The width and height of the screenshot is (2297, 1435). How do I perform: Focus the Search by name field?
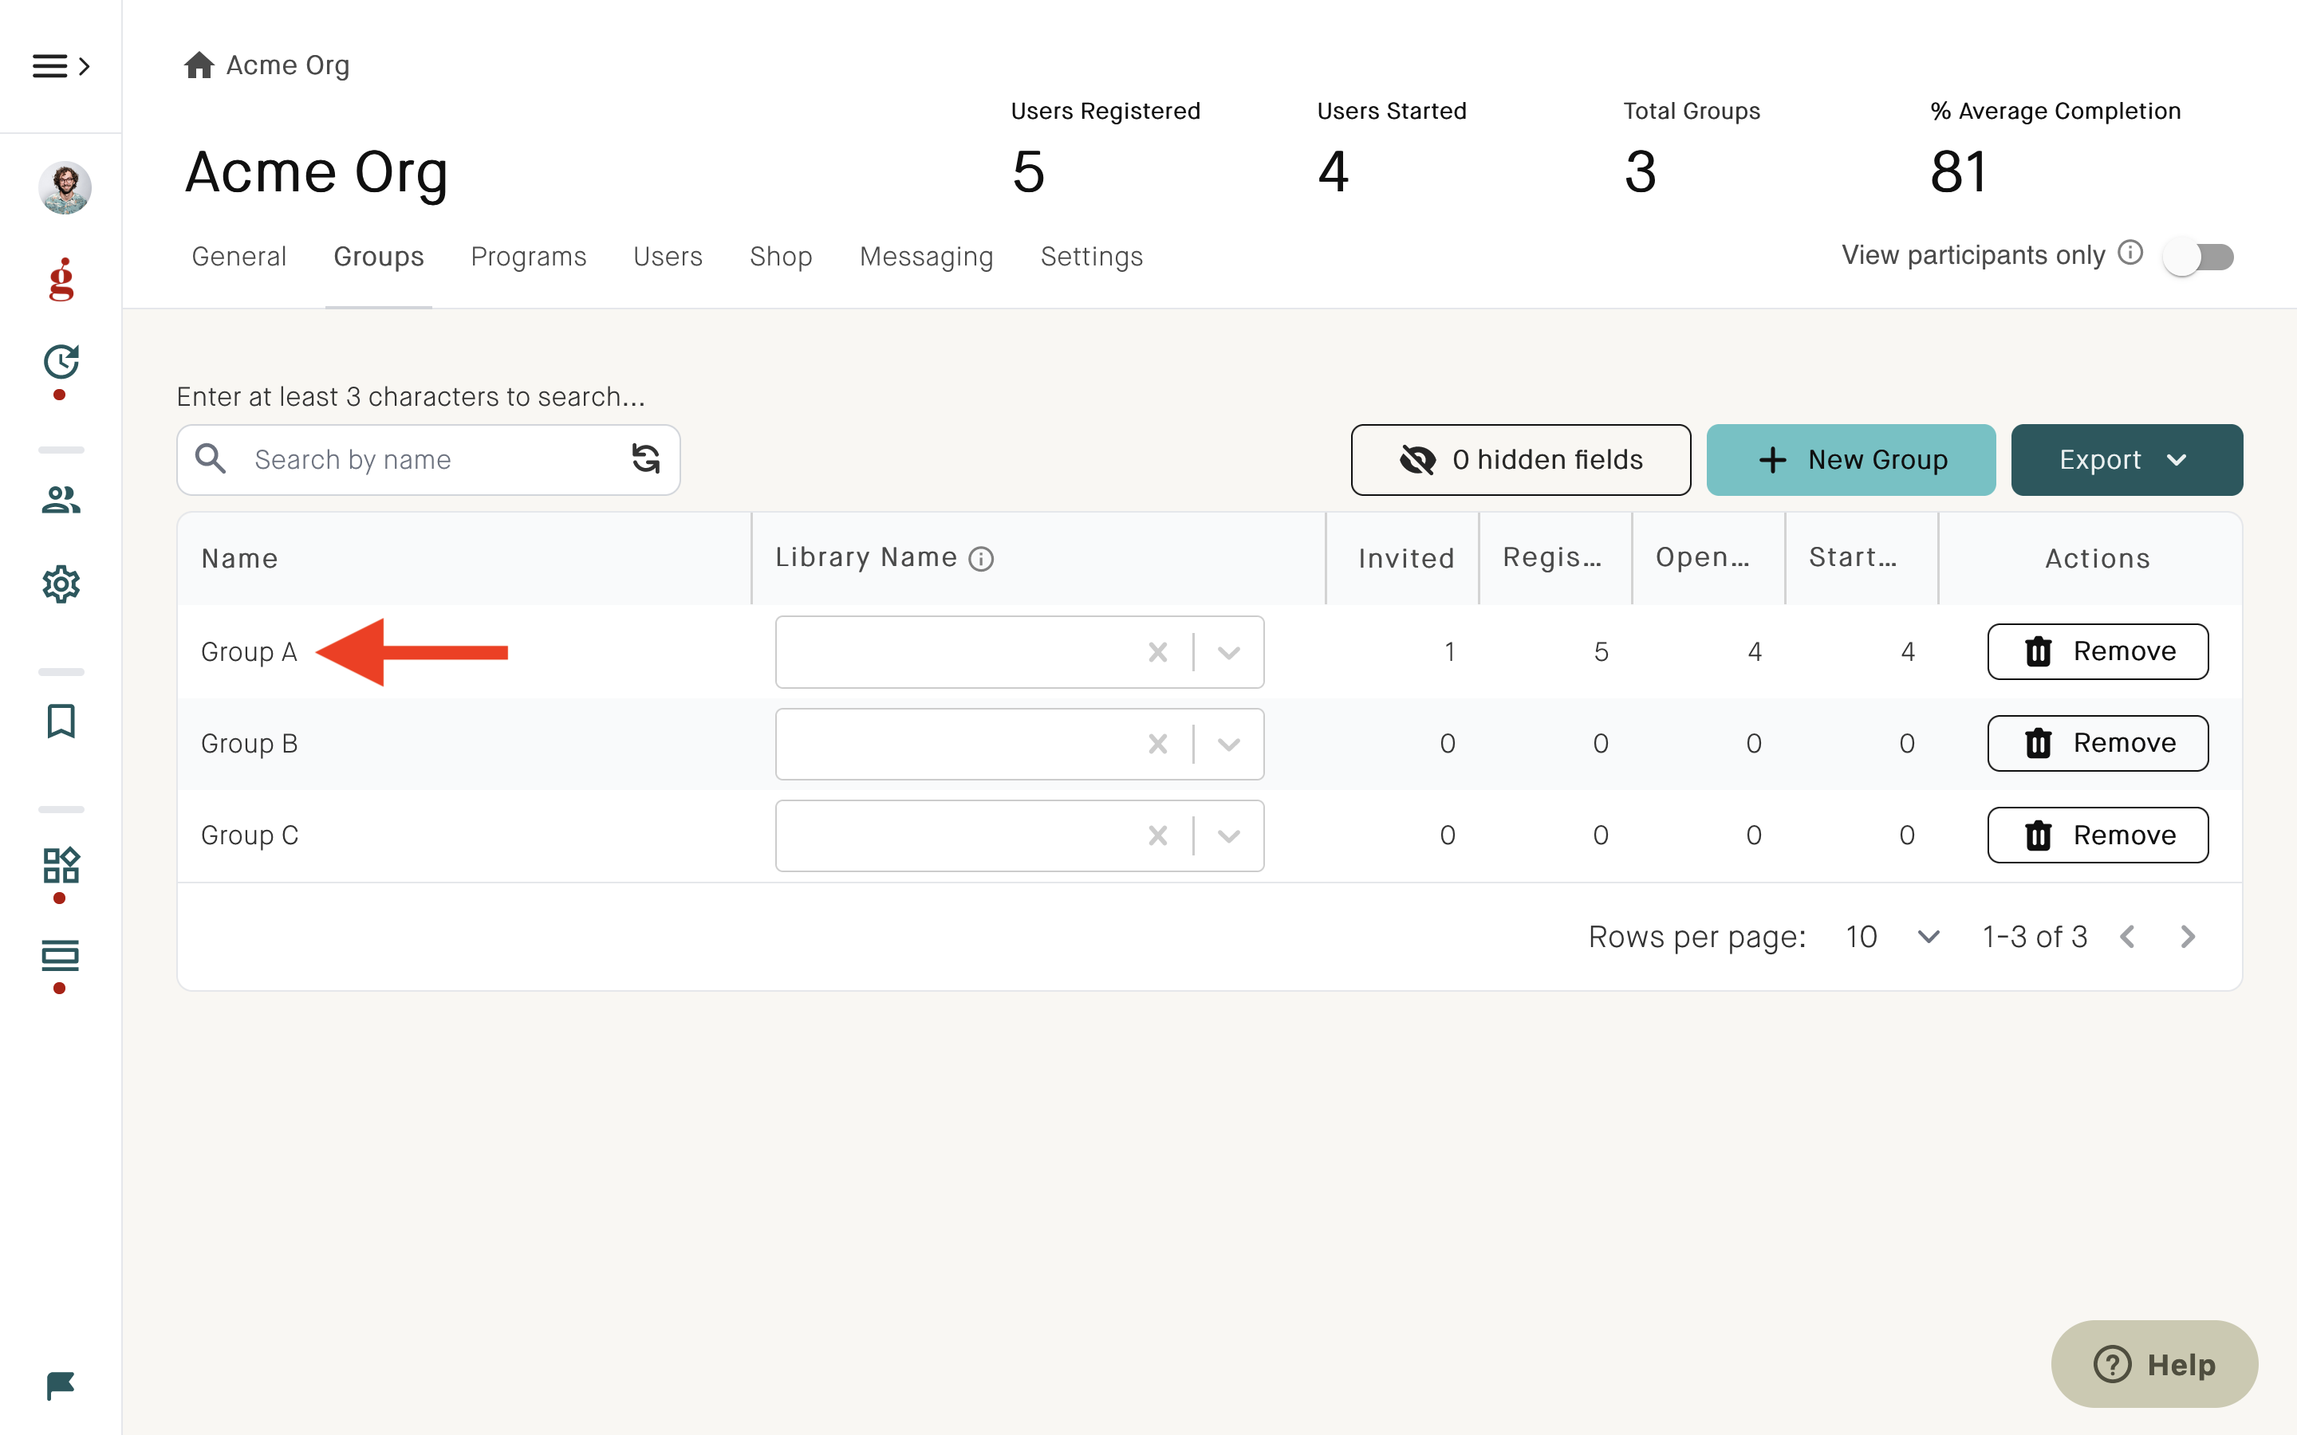click(x=428, y=459)
